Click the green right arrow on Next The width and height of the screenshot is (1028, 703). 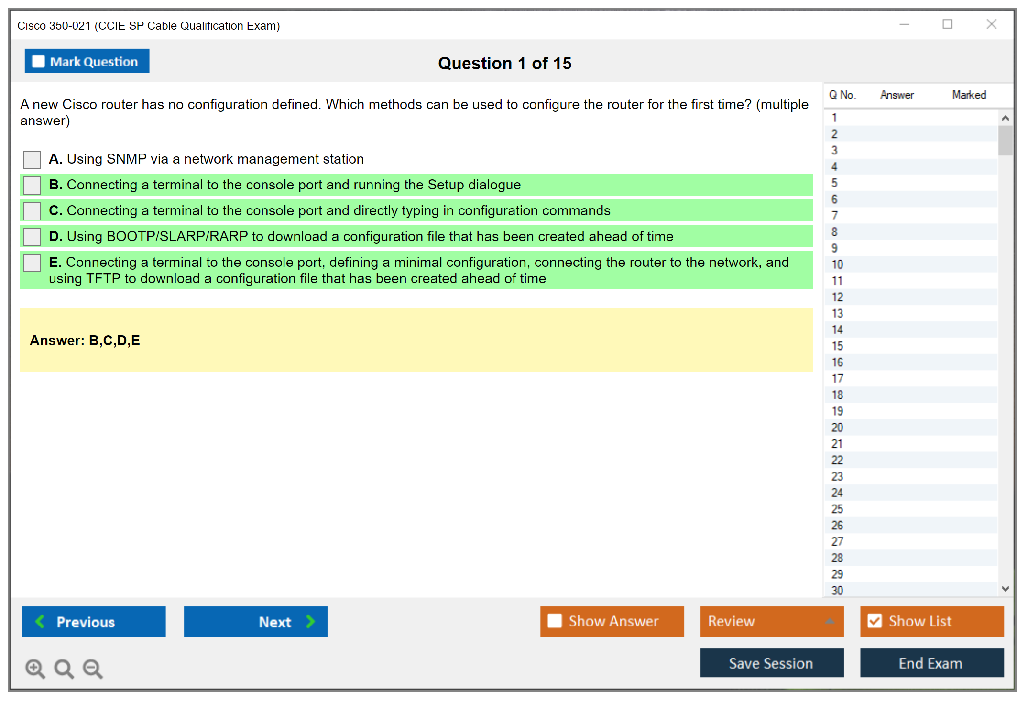point(311,621)
